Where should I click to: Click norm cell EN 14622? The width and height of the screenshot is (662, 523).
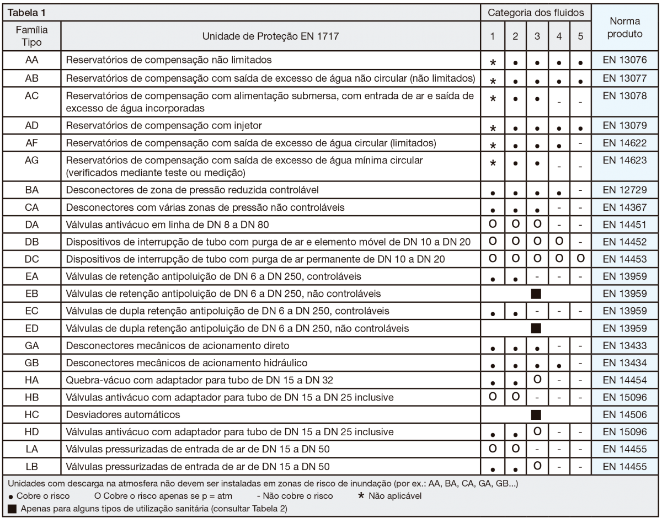click(x=625, y=143)
